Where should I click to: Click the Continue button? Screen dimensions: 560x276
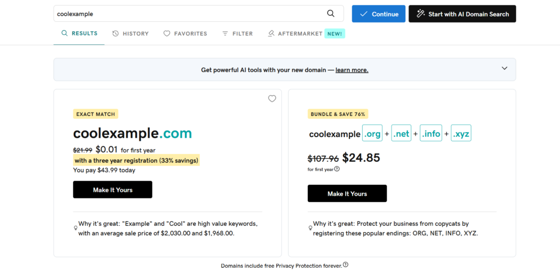(378, 14)
